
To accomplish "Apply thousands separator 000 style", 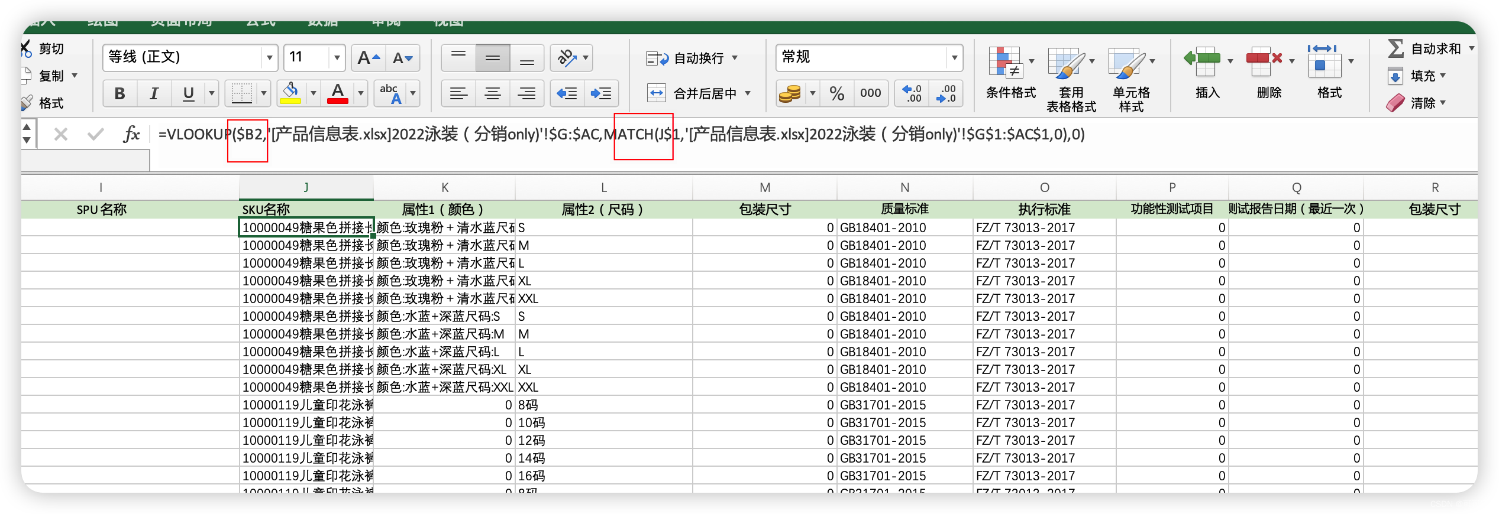I will [871, 93].
